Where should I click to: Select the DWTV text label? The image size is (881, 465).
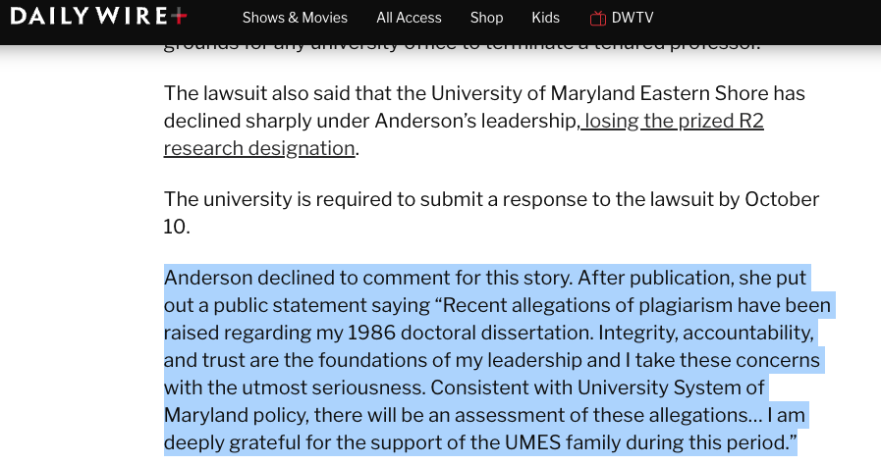(633, 18)
